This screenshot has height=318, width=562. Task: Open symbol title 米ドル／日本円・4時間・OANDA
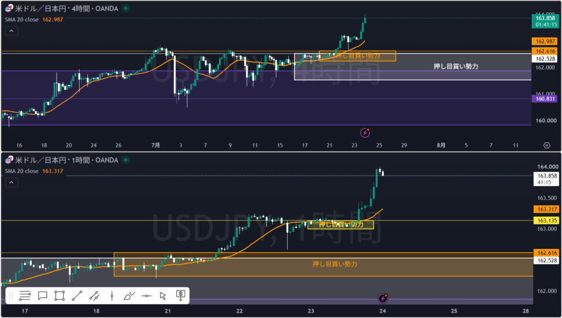(x=66, y=9)
